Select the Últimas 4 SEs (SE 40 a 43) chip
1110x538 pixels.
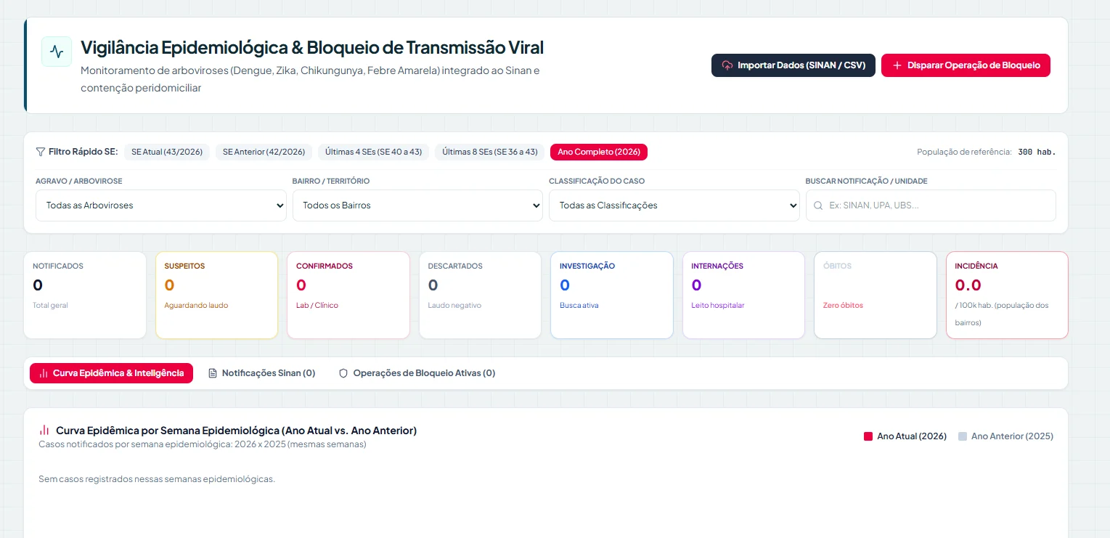point(373,152)
